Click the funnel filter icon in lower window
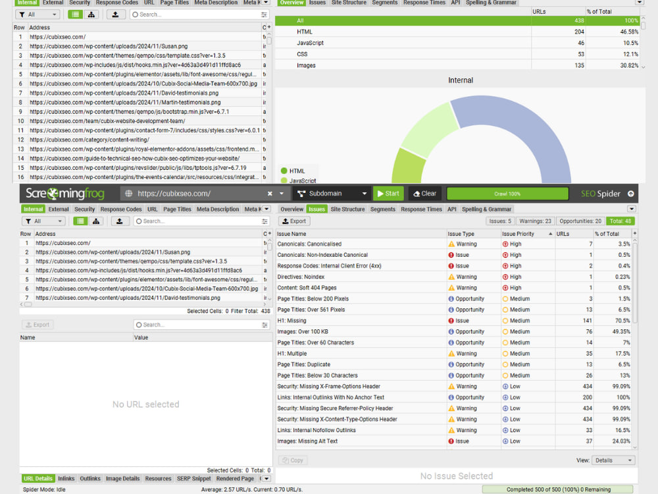 click(x=28, y=221)
